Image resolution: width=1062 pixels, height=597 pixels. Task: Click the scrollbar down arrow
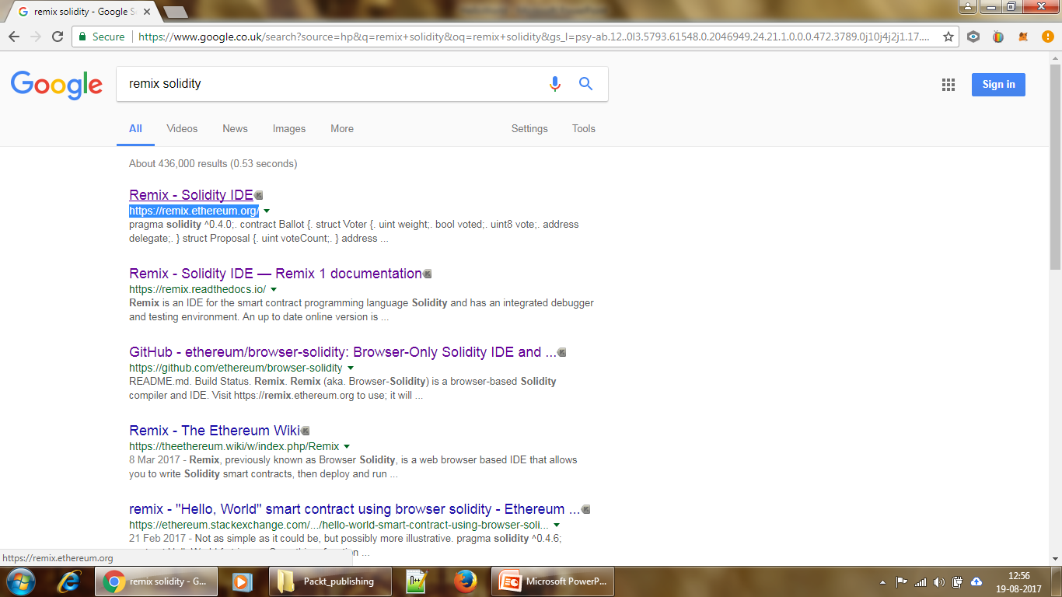tap(1055, 558)
